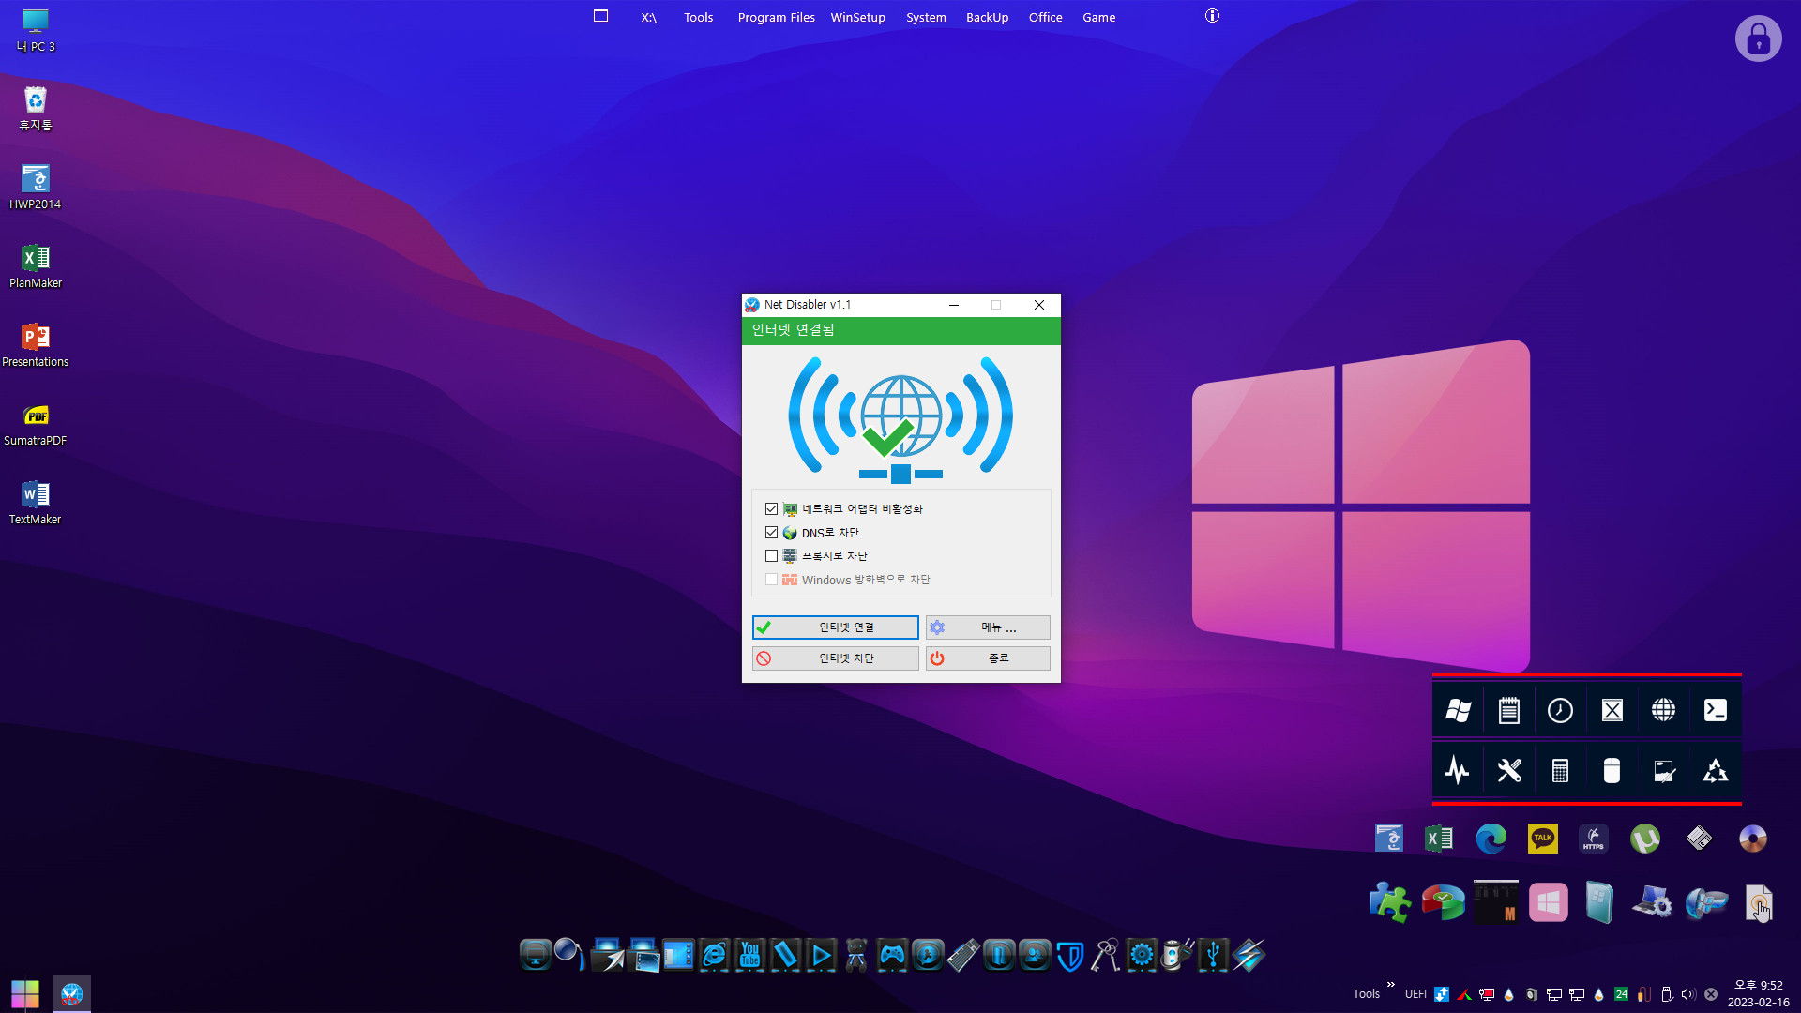
Task: Enable the '프록시로 차단' checkbox
Action: [771, 556]
